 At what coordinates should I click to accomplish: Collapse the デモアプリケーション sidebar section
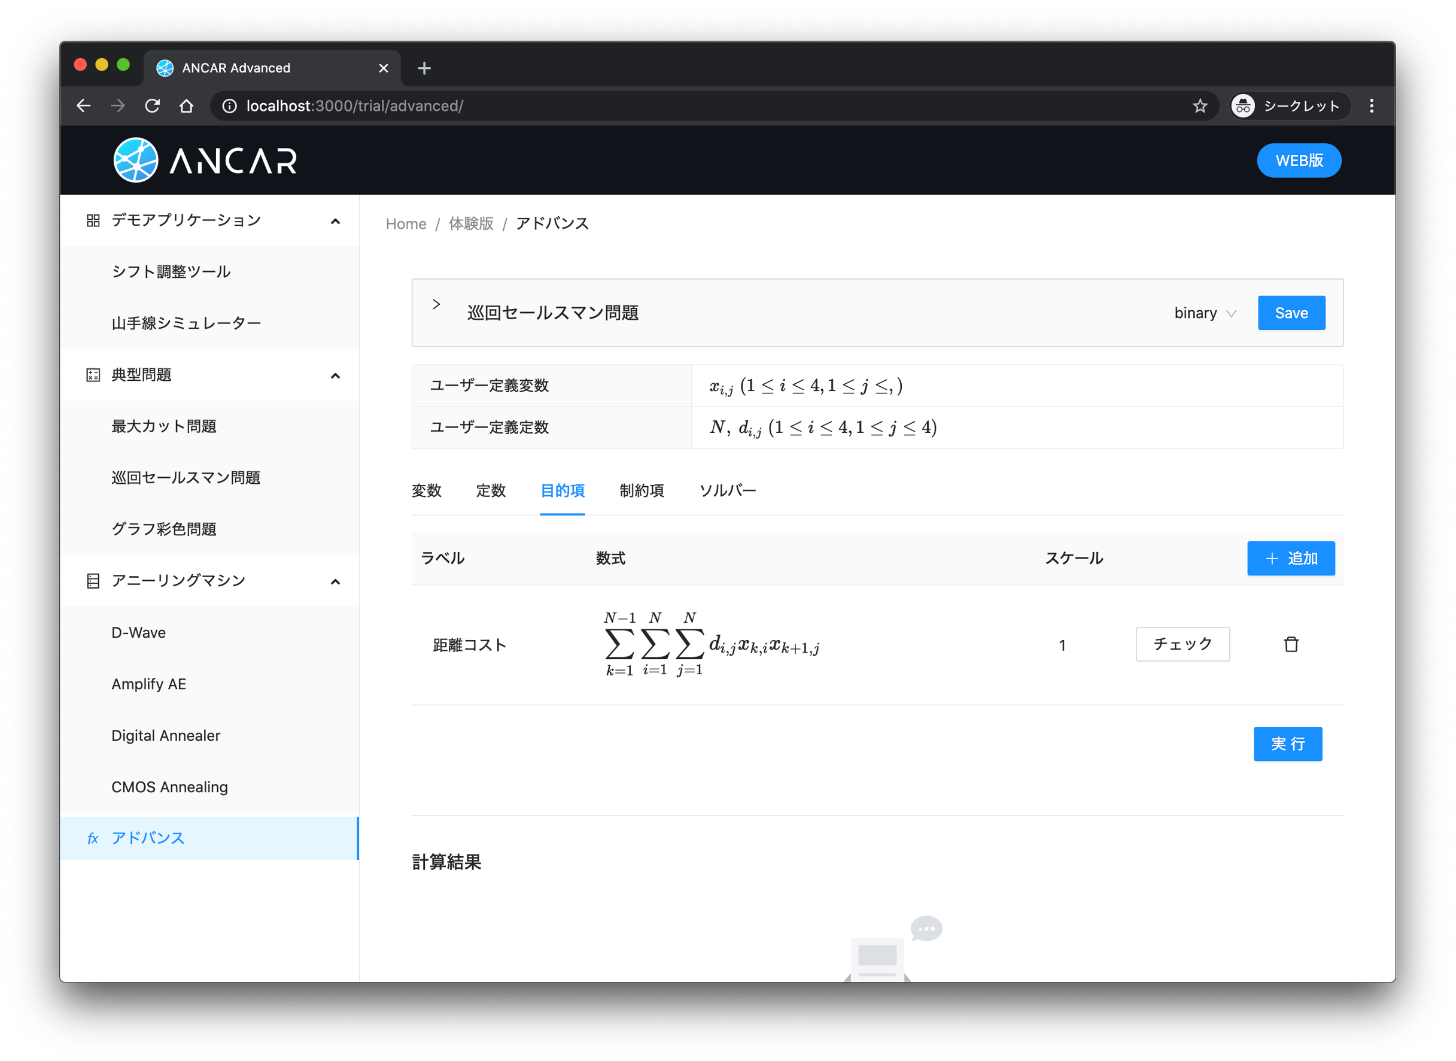tap(335, 221)
